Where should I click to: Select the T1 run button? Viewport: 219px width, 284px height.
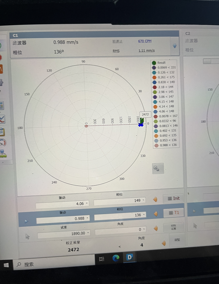pos(173,212)
